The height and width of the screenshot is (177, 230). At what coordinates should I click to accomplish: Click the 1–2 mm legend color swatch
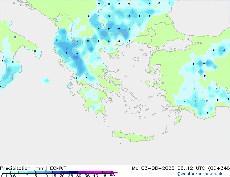click(x=23, y=172)
